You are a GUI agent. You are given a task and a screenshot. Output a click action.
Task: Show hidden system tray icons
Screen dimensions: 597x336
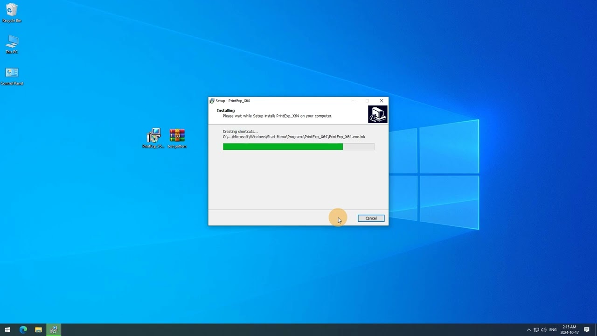pos(528,330)
